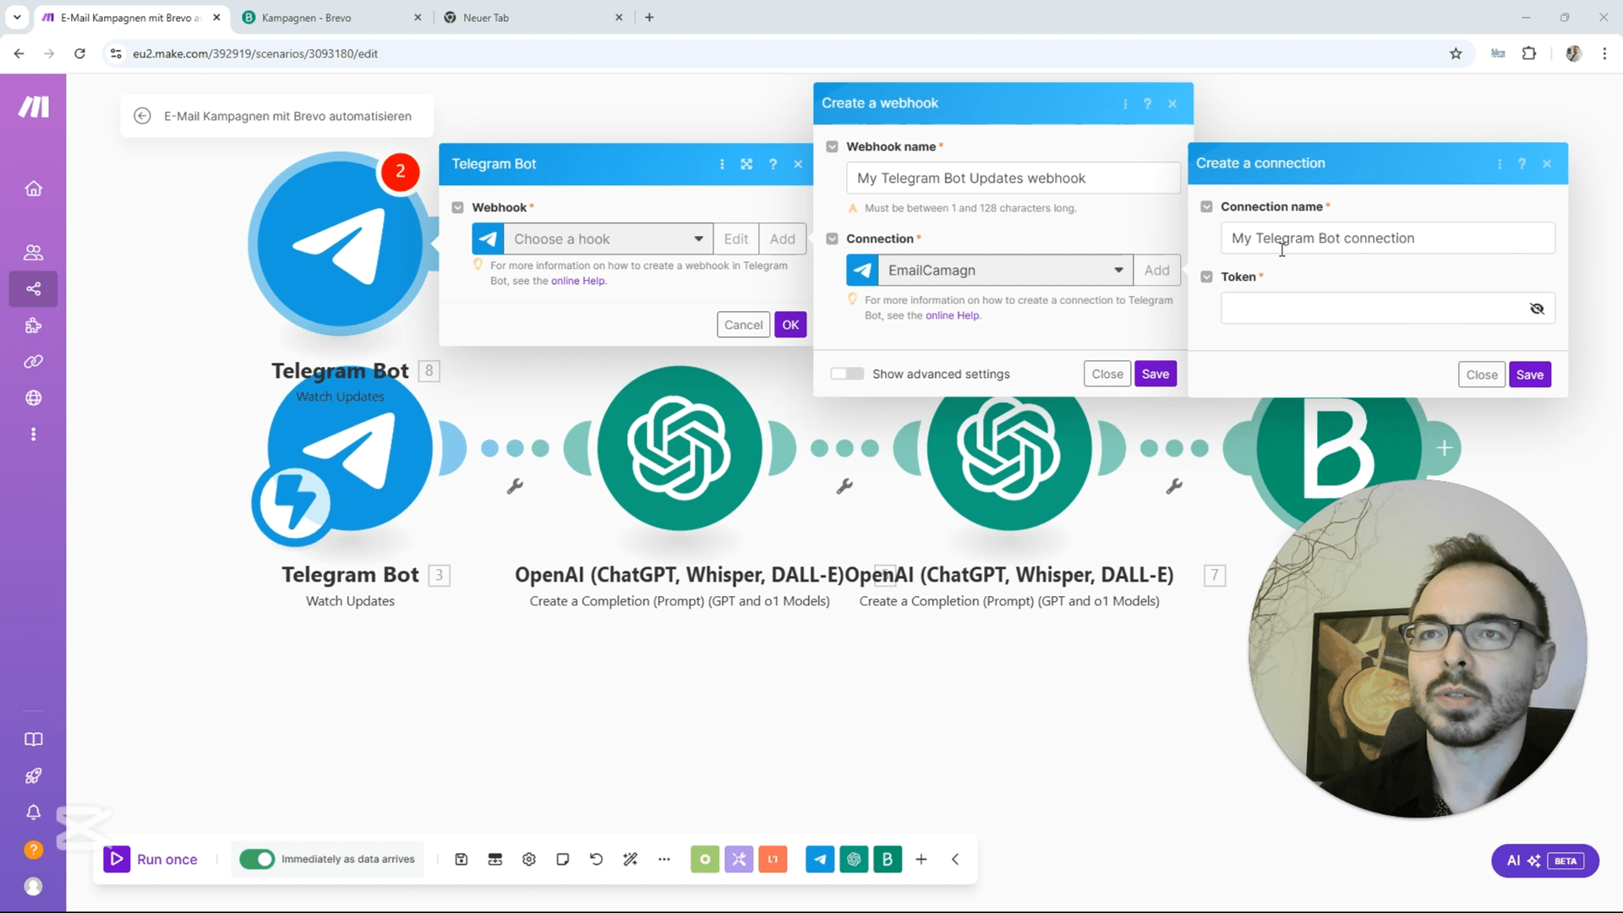This screenshot has width=1623, height=913.
Task: Select E-Mail Kampagnen mit Brevo tab
Action: (x=131, y=17)
